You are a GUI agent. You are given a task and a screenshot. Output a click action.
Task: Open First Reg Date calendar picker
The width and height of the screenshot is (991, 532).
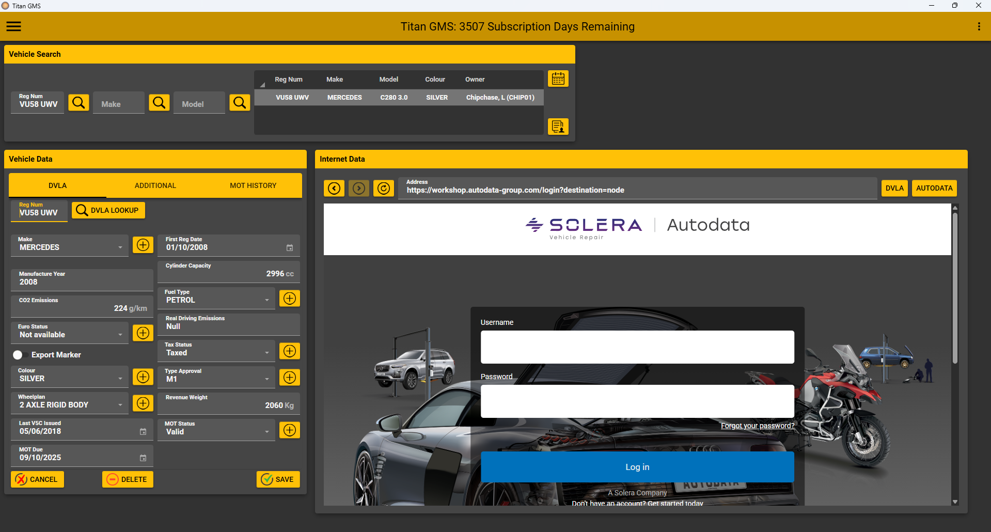coord(290,248)
